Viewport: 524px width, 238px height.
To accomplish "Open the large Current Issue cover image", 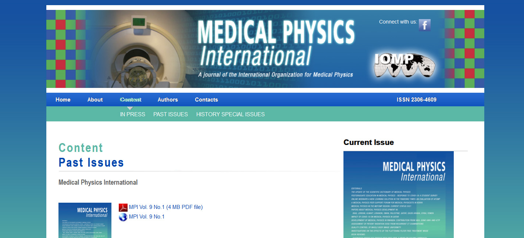I will (x=398, y=194).
